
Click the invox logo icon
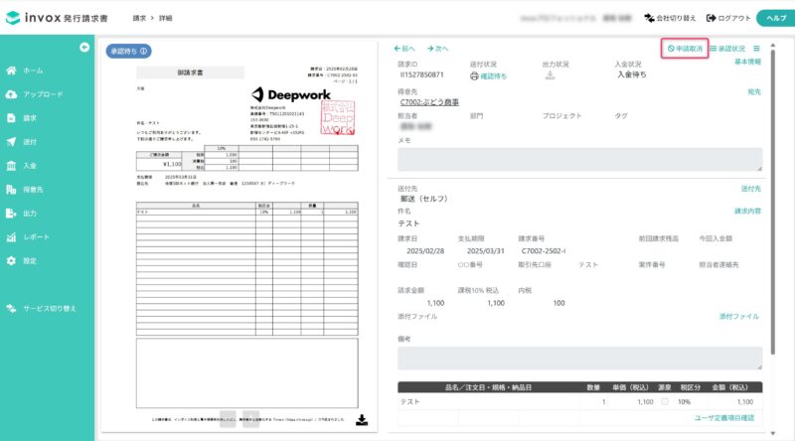(13, 18)
